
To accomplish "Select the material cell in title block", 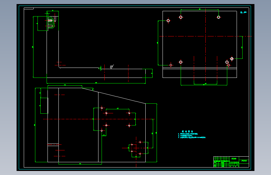I will point(234,158).
